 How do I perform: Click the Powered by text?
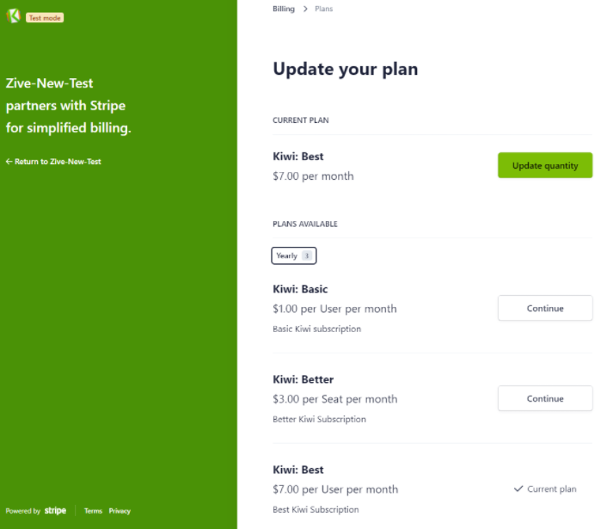(x=23, y=511)
